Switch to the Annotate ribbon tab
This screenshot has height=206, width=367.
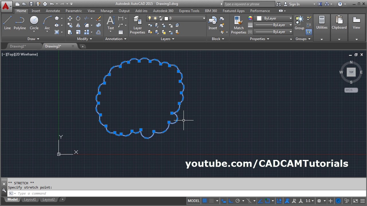click(53, 11)
